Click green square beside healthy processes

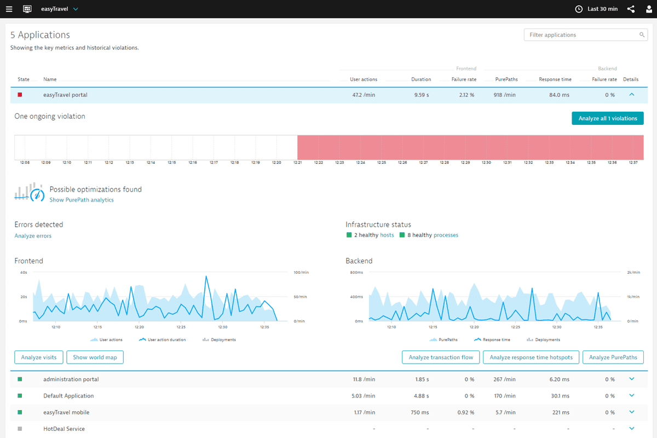point(402,235)
